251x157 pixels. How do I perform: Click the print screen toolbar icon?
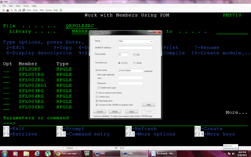coord(19,10)
